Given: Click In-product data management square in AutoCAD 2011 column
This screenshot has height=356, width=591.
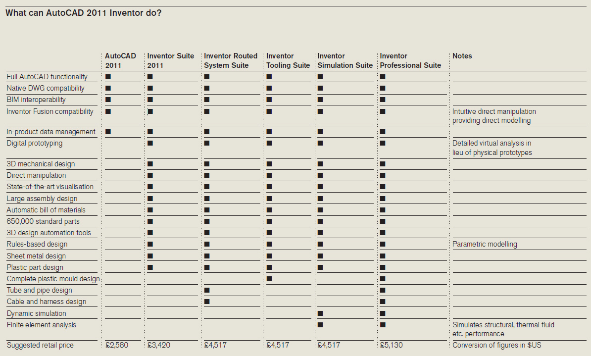Looking at the screenshot, I should tap(108, 132).
